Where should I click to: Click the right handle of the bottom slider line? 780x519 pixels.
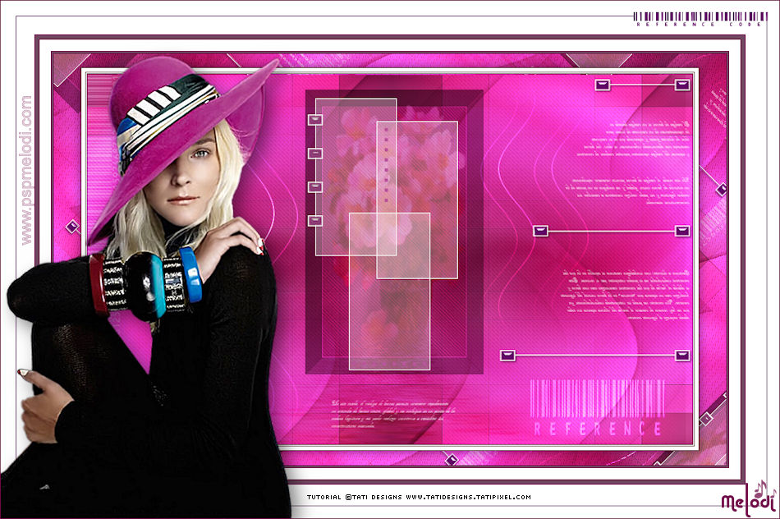click(x=682, y=355)
